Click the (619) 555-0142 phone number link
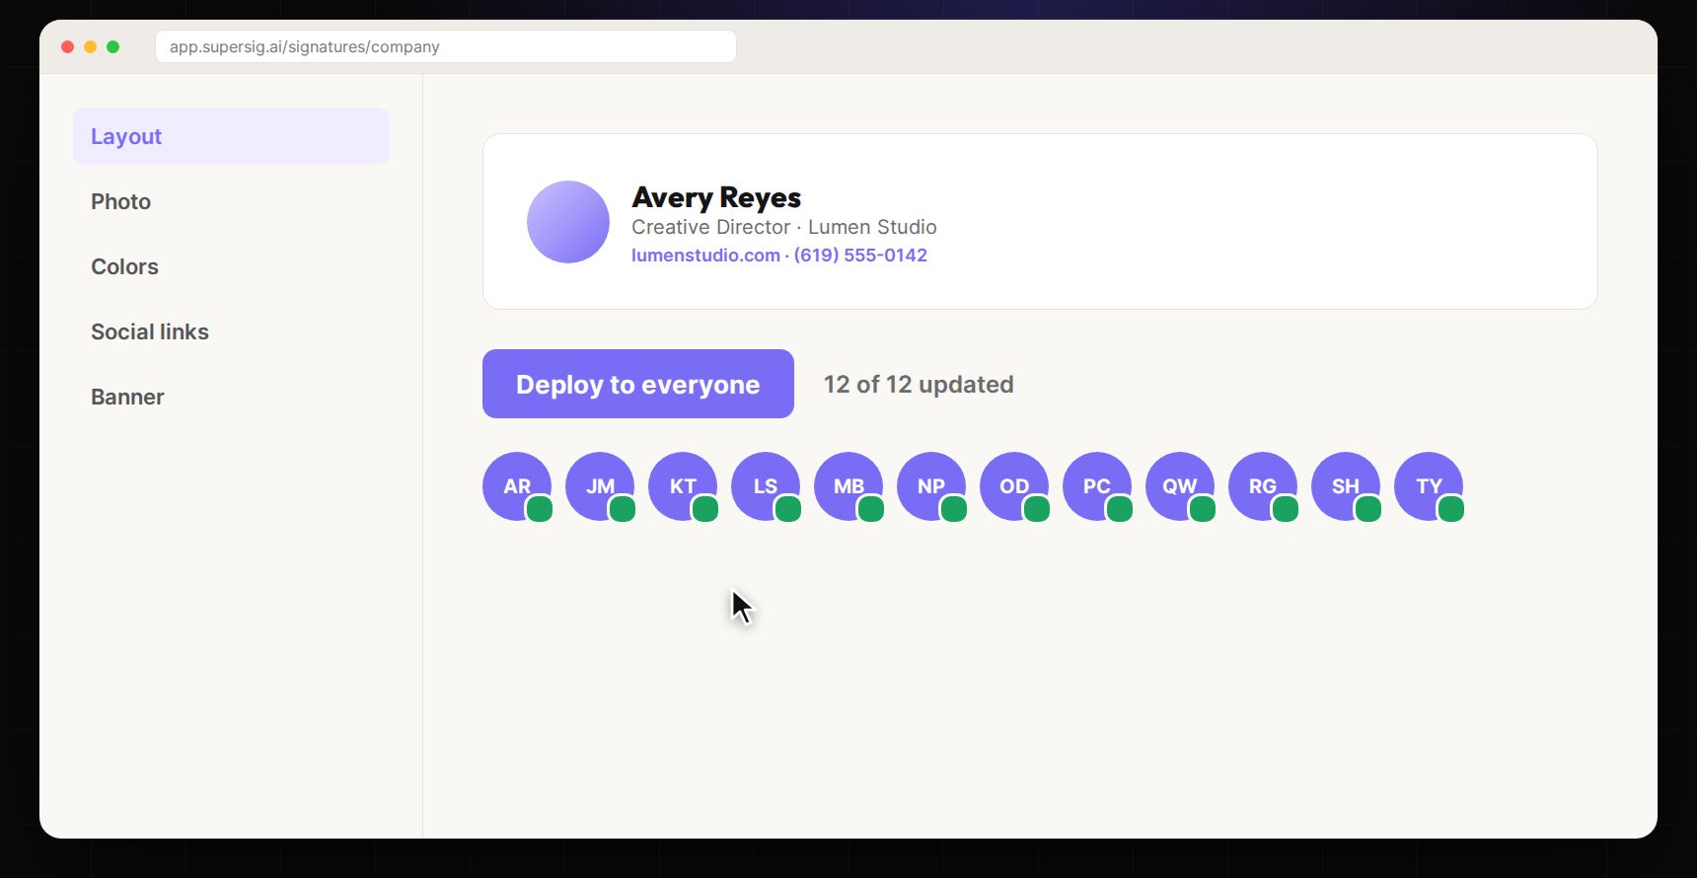The height and width of the screenshot is (878, 1697). 860,256
